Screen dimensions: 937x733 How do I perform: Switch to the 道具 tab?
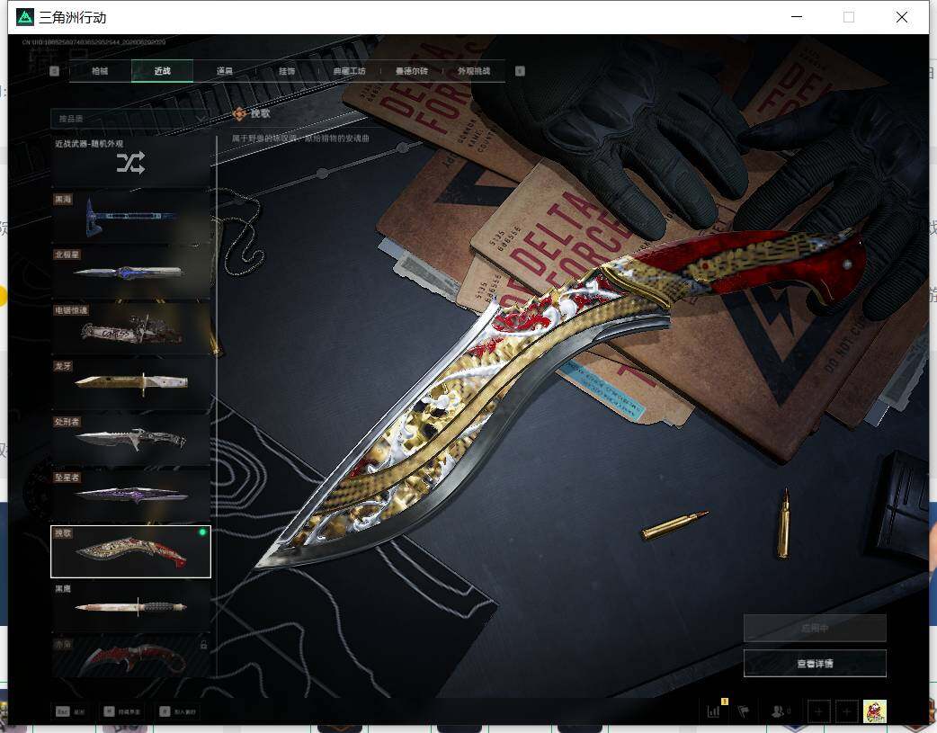tap(225, 70)
